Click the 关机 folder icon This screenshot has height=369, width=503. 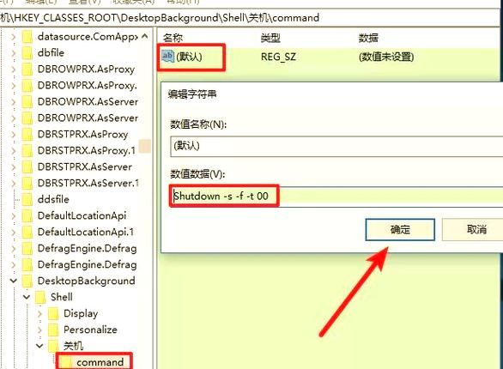(53, 346)
